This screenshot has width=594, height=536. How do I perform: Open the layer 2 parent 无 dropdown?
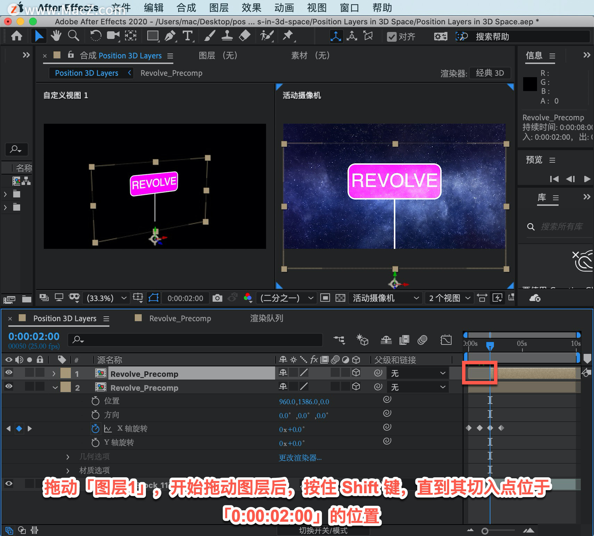pos(418,387)
